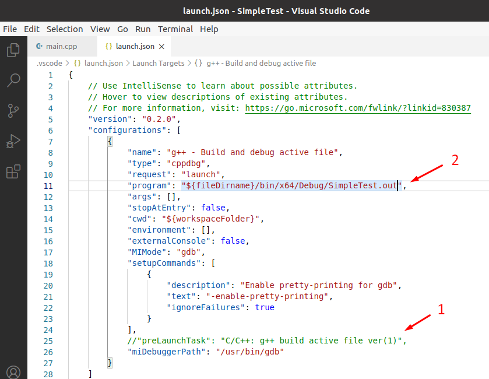Open the Run and Debug view

pos(13,141)
